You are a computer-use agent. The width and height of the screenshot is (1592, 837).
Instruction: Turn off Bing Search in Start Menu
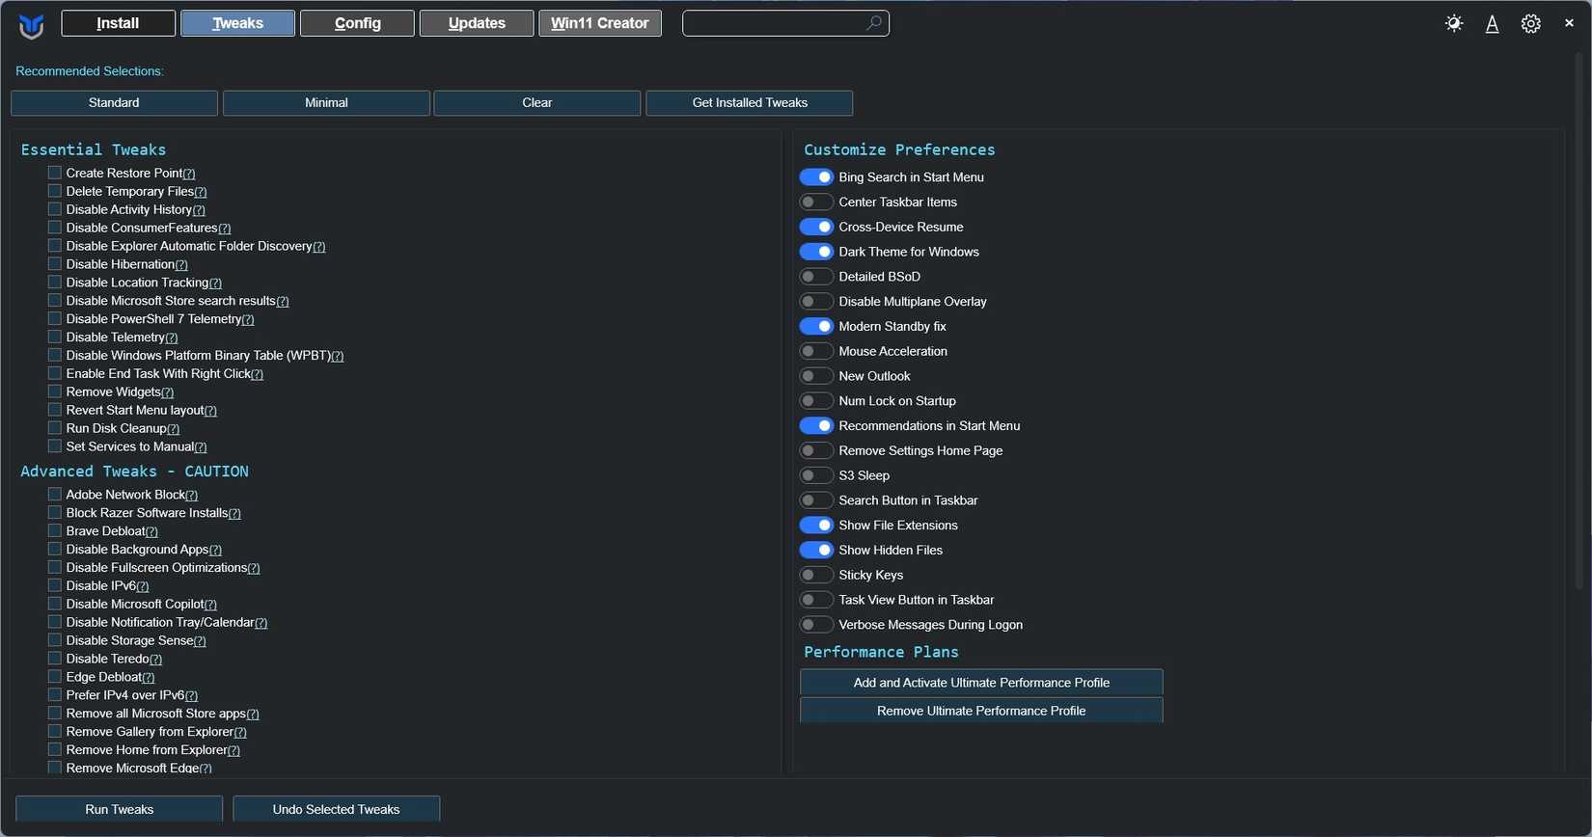coord(816,177)
